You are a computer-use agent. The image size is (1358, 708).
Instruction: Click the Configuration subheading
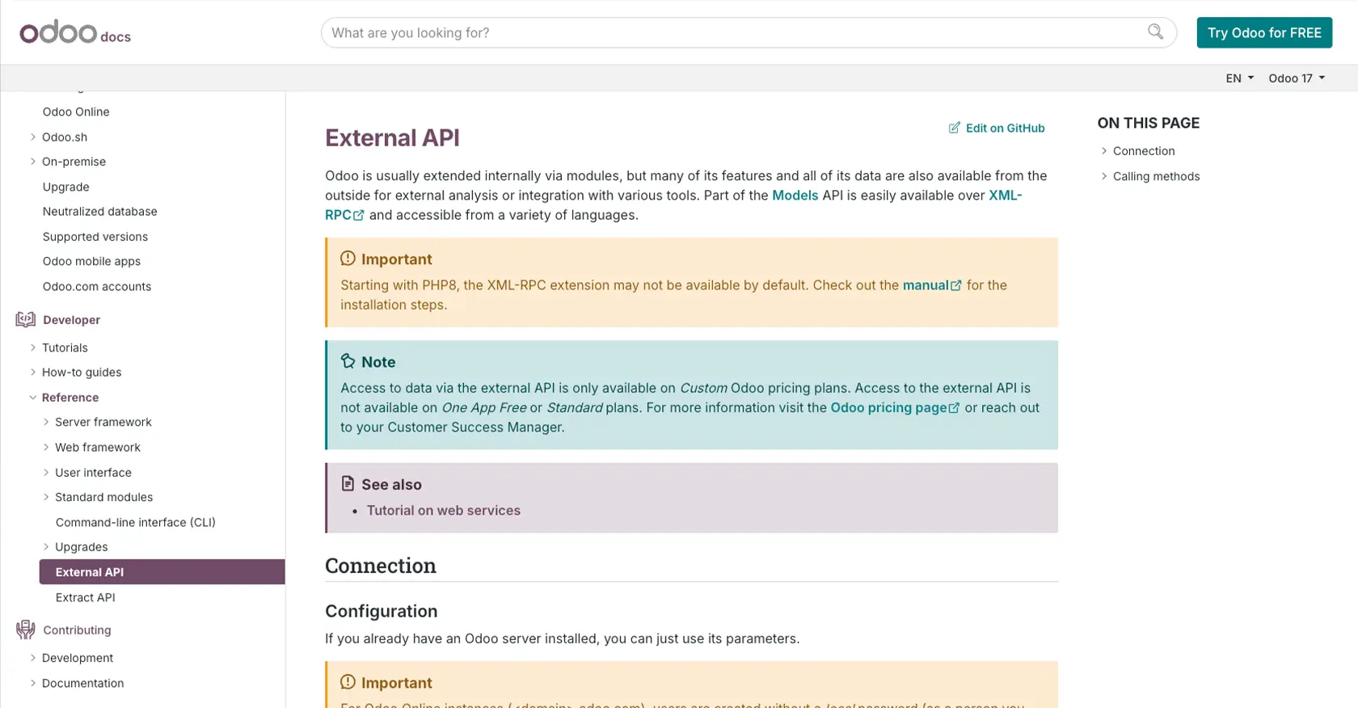(382, 611)
